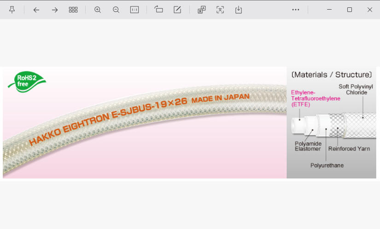
Task: Rotate the image
Action: (x=159, y=10)
